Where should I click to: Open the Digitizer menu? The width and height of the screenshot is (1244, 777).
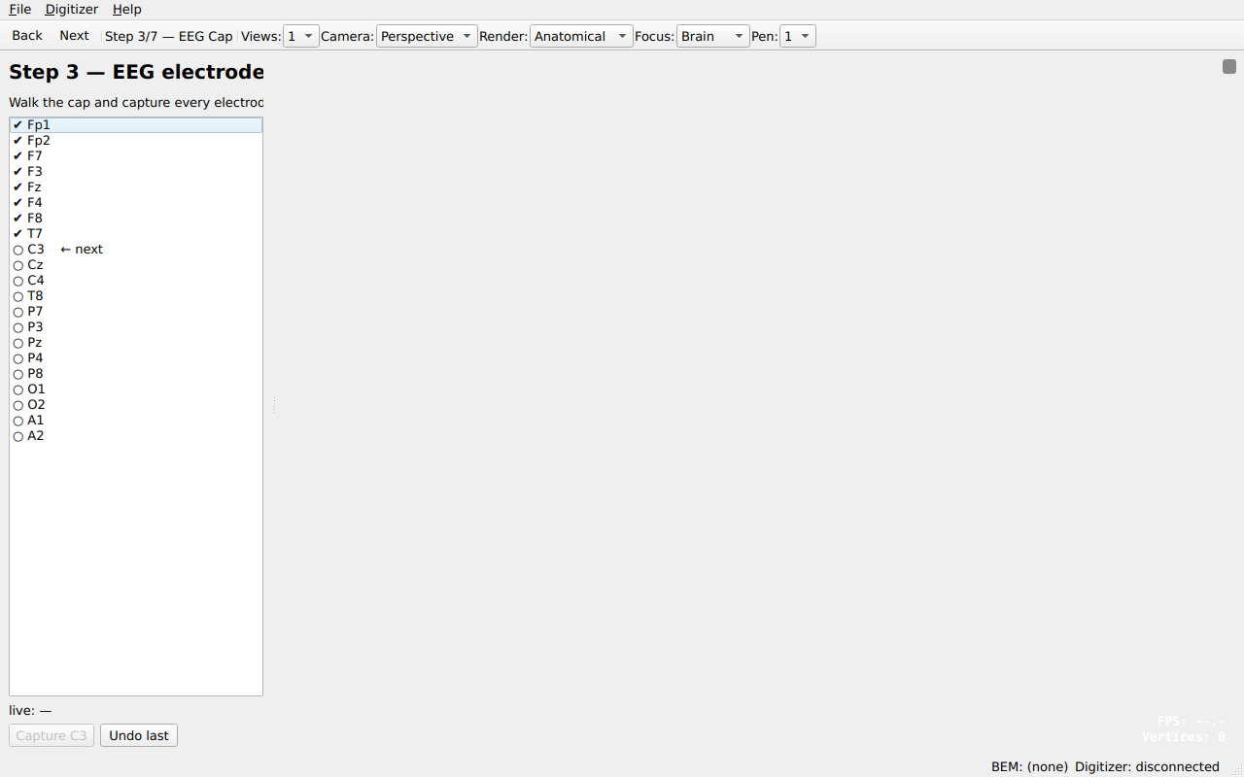[x=72, y=10]
